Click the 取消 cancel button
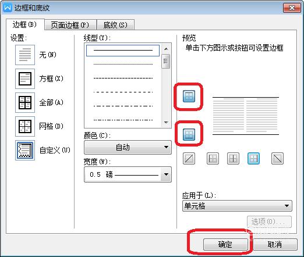This screenshot has width=304, height=257. 275,244
